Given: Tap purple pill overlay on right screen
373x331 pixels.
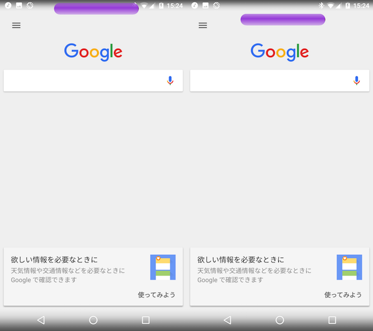Looking at the screenshot, I should tap(283, 20).
